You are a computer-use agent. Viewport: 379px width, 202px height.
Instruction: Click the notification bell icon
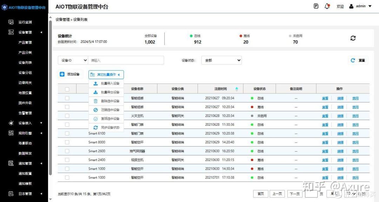click(x=327, y=6)
